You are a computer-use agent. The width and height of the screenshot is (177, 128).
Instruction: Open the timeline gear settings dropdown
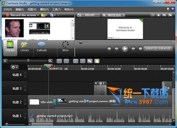pyautogui.click(x=15, y=67)
